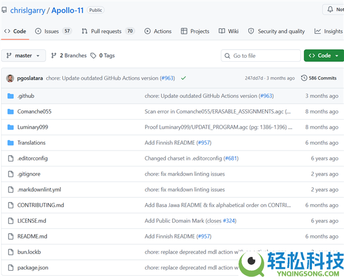Click the CONTRIBUTING.md file icon
The height and width of the screenshot is (277, 344).
(10, 205)
